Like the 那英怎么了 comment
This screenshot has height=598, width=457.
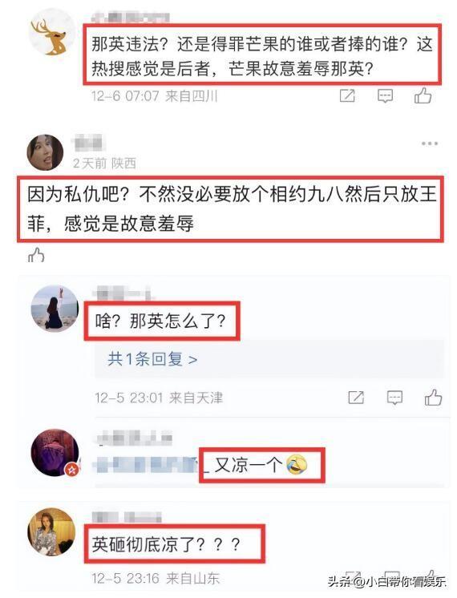point(433,398)
